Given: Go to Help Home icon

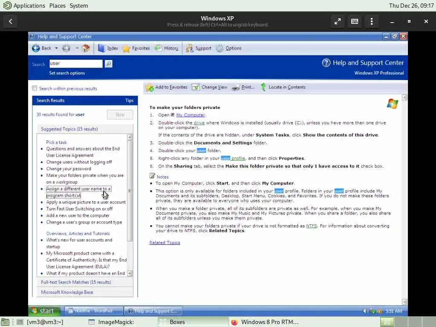Looking at the screenshot, I should pyautogui.click(x=86, y=48).
